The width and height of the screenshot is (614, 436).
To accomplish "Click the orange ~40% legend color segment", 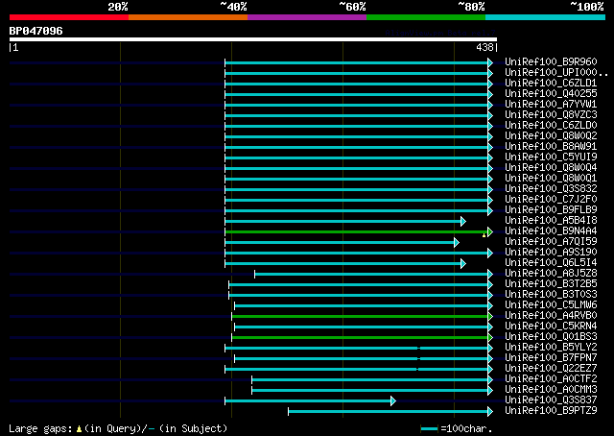I will 188,17.
